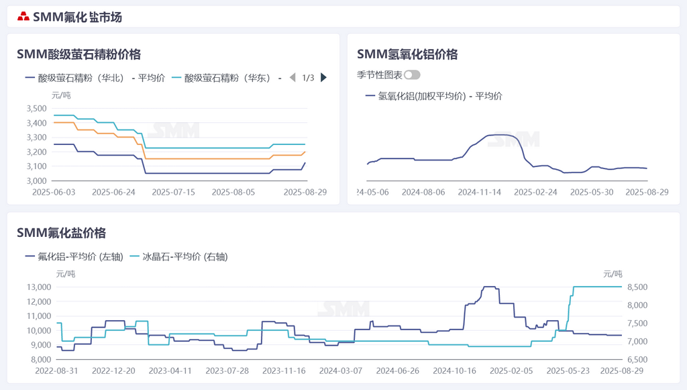This screenshot has height=390, width=687.
Task: Click the 2023-11-16 date label
Action: pyautogui.click(x=284, y=371)
